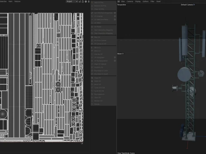Open settings gear for UV Unwrap
The height and width of the screenshot is (154, 206).
[115, 16]
